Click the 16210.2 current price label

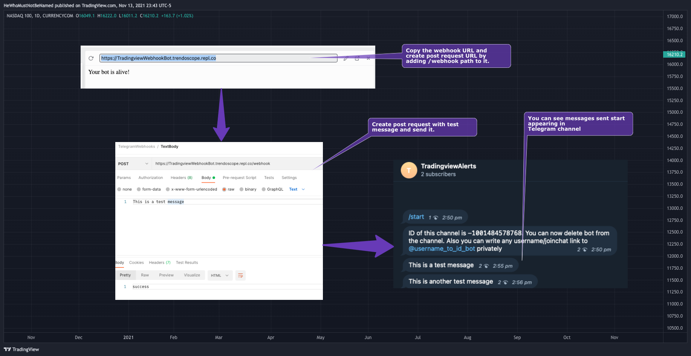pyautogui.click(x=674, y=55)
